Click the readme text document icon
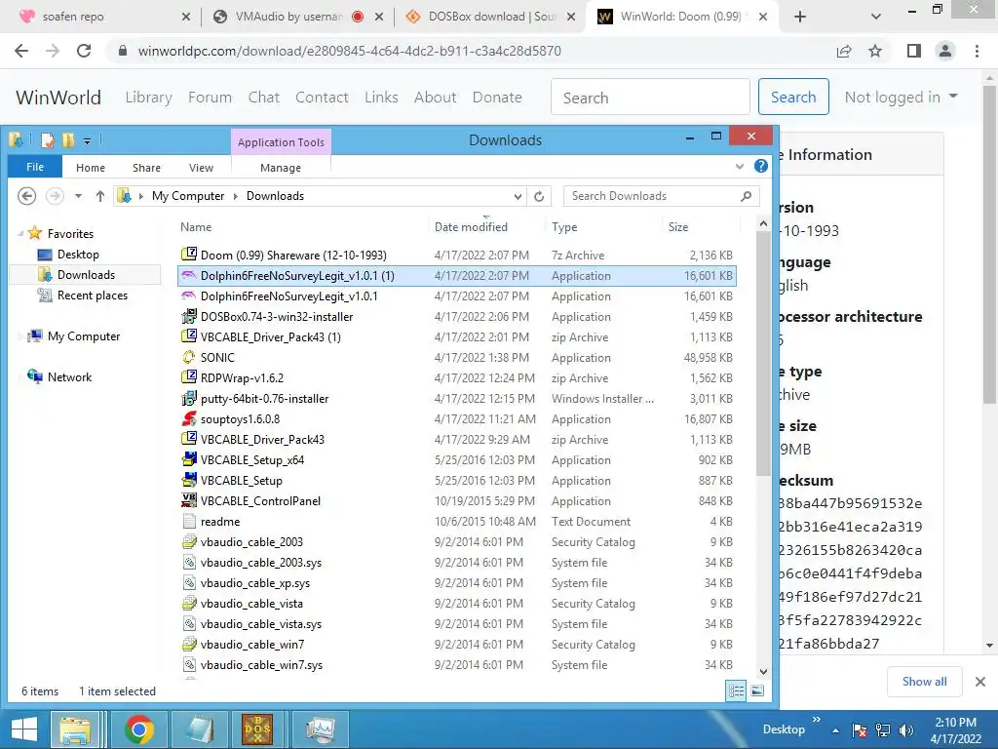Screen dimensions: 998x749 pos(189,521)
